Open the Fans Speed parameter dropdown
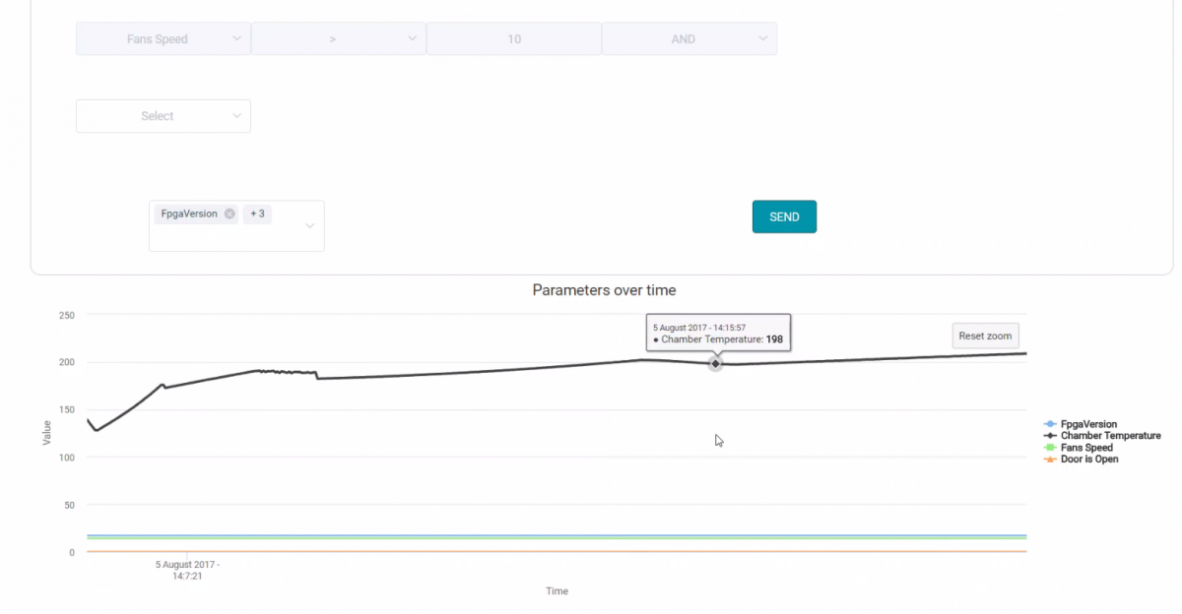This screenshot has width=1182, height=614. click(x=164, y=39)
